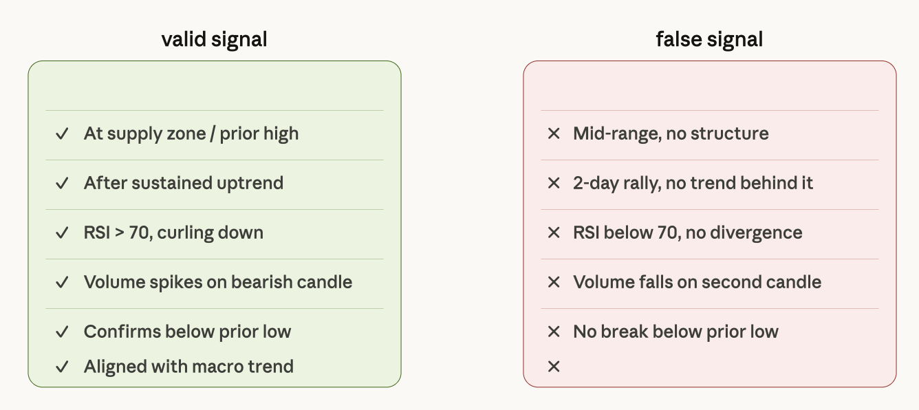Click checkmark beside 'Aligned with macro trend'
Image resolution: width=919 pixels, height=410 pixels.
click(x=63, y=367)
